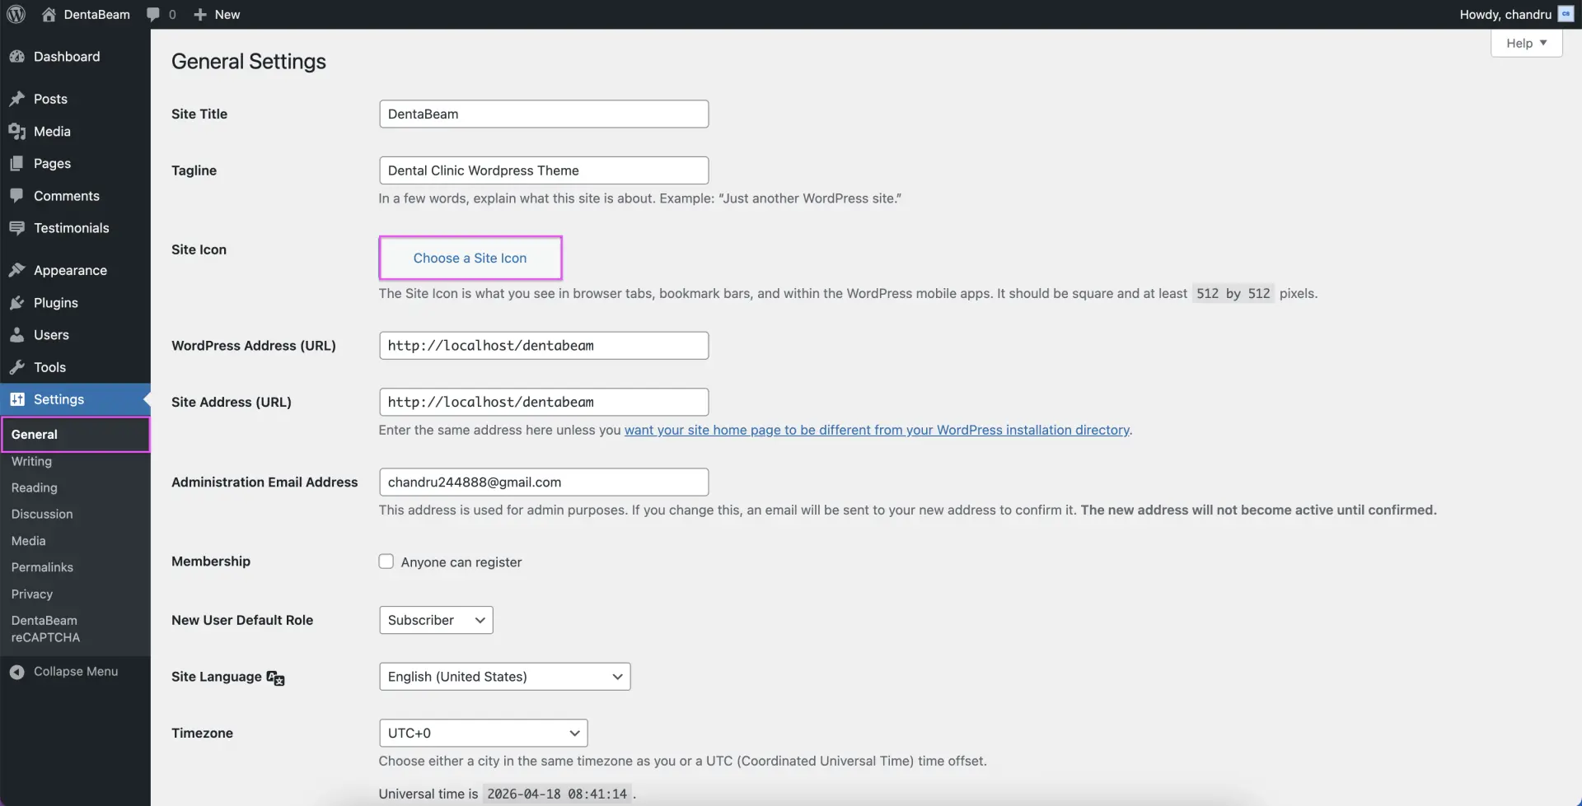Screen dimensions: 1582x806
Task: Click the universal time value 2026-04-18 08:41:14
Action: (557, 794)
